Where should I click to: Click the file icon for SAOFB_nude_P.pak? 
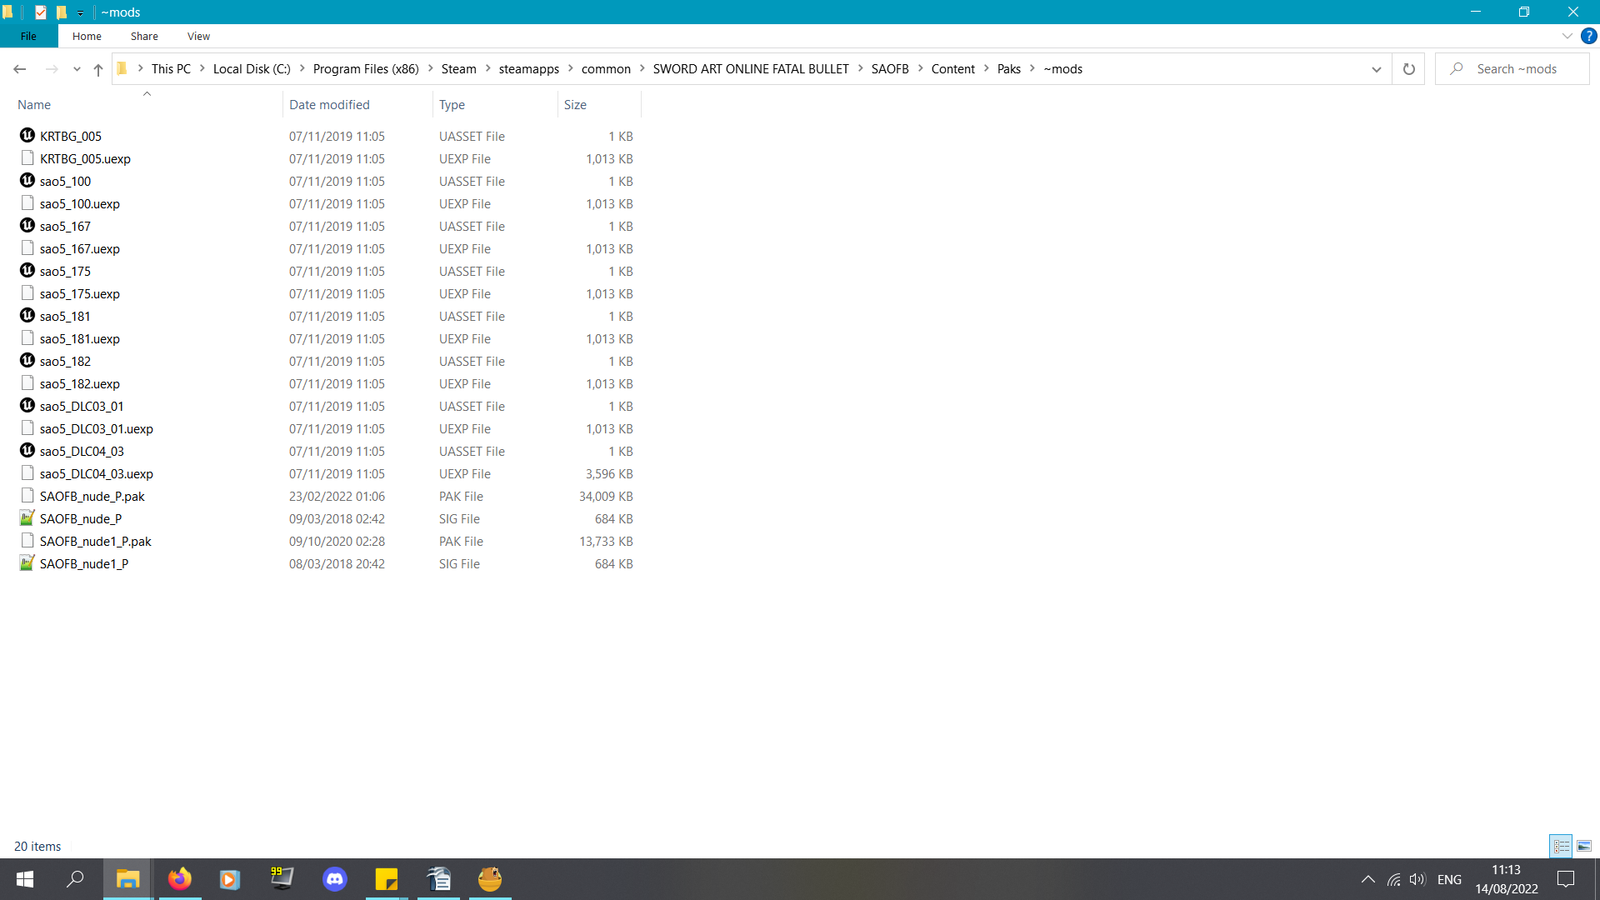click(x=27, y=496)
